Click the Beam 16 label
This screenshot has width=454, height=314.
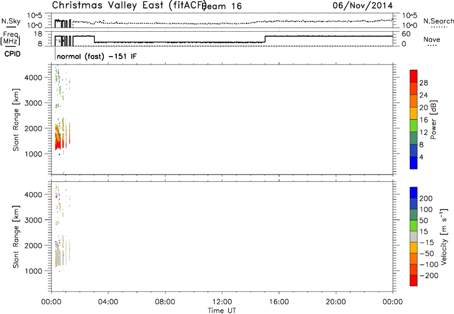coord(222,6)
